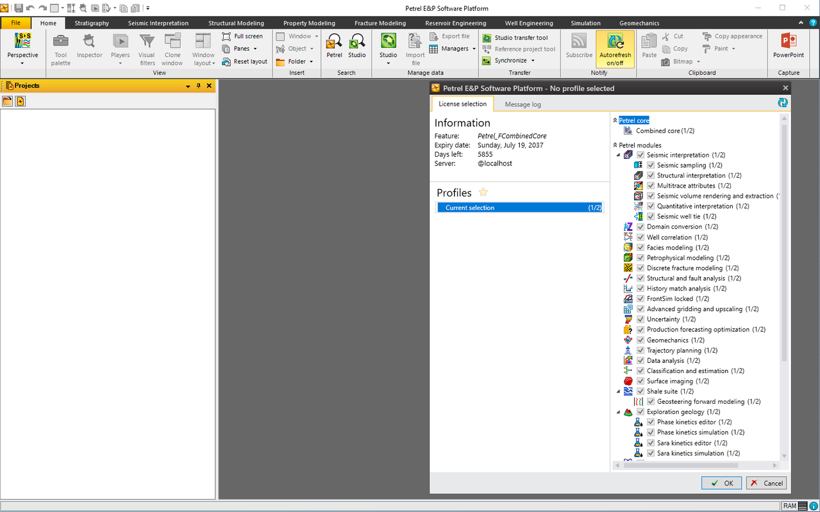This screenshot has height=512, width=820.
Task: Switch to Seismic Interpretation ribbon tab
Action: pos(158,23)
